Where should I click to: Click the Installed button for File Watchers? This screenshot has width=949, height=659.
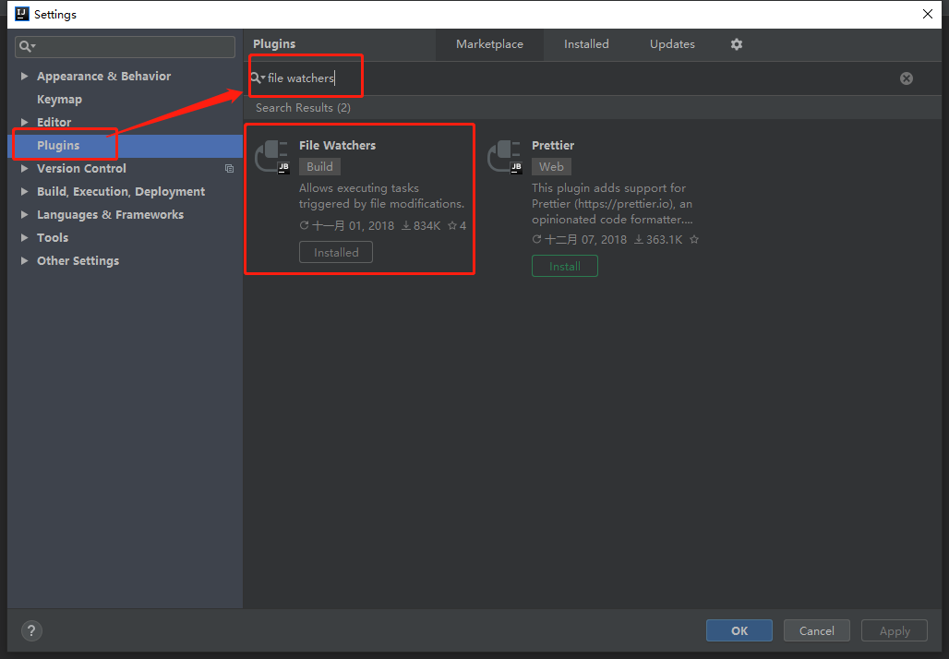(336, 252)
